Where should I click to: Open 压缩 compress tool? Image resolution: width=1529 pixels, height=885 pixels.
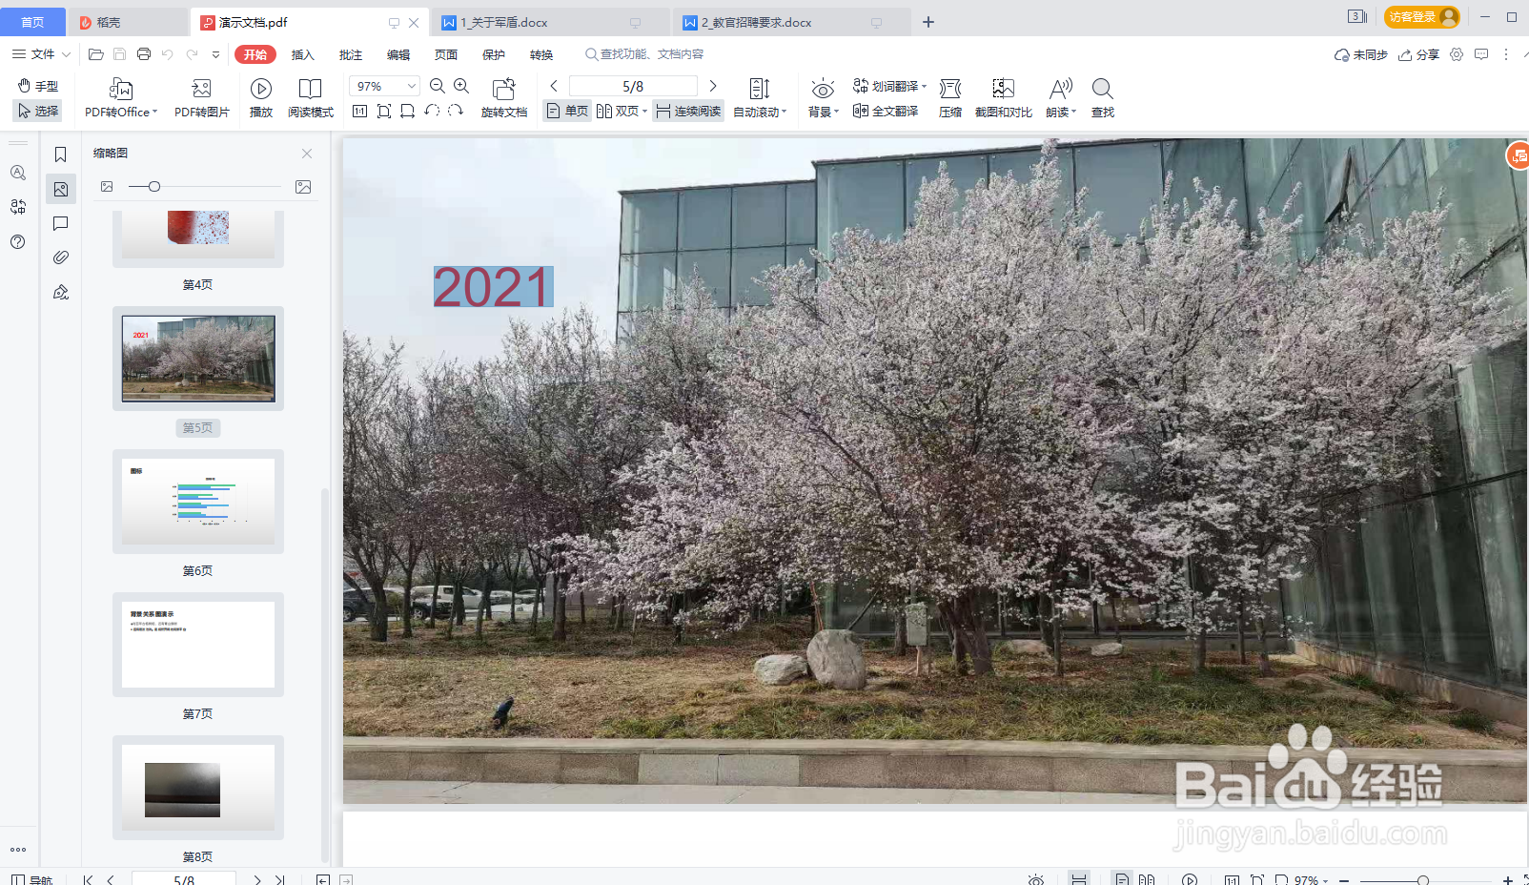(x=949, y=98)
